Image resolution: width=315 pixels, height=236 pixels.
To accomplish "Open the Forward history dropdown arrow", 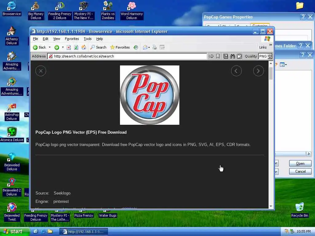I will [x=63, y=47].
